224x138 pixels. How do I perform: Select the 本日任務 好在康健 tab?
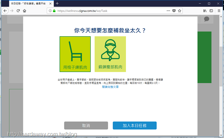31,3
